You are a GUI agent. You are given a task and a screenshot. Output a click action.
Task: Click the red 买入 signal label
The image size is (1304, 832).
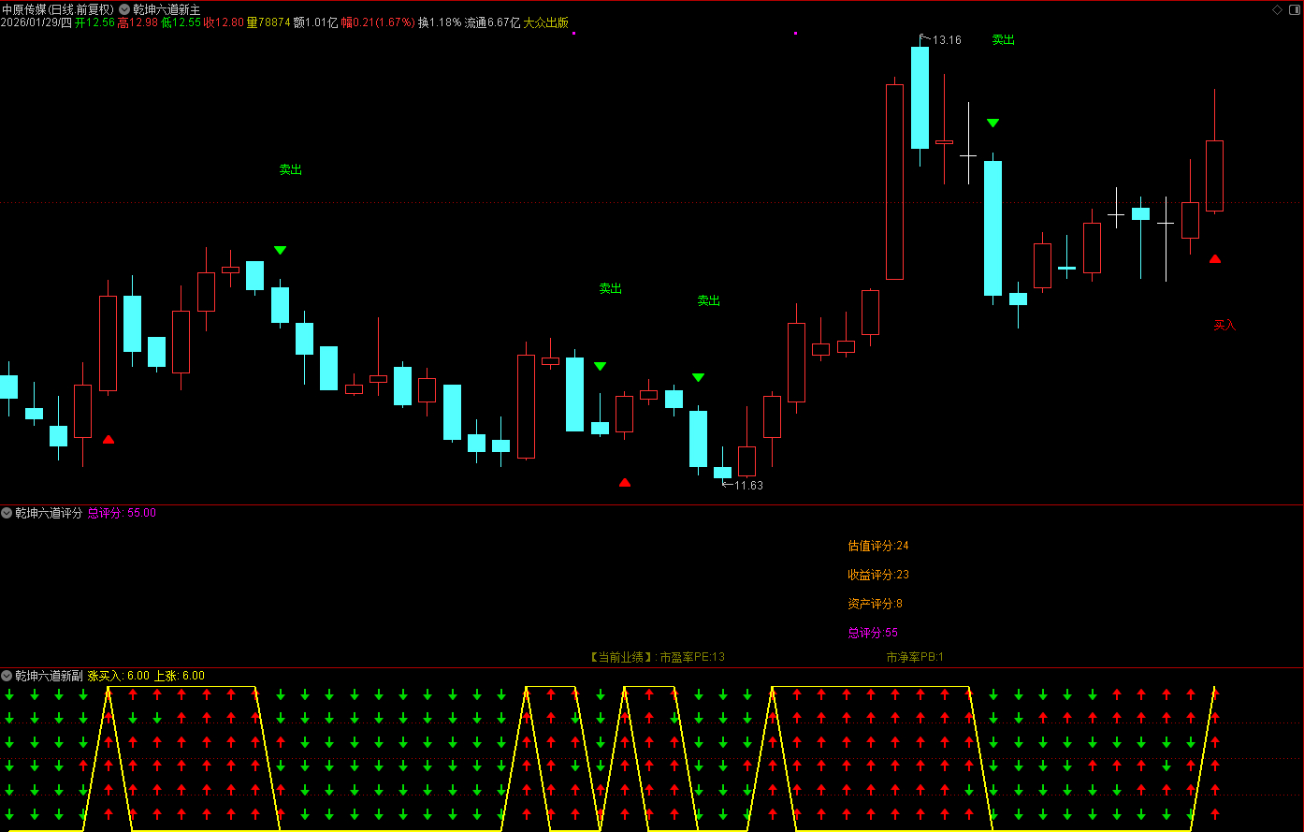[1224, 326]
